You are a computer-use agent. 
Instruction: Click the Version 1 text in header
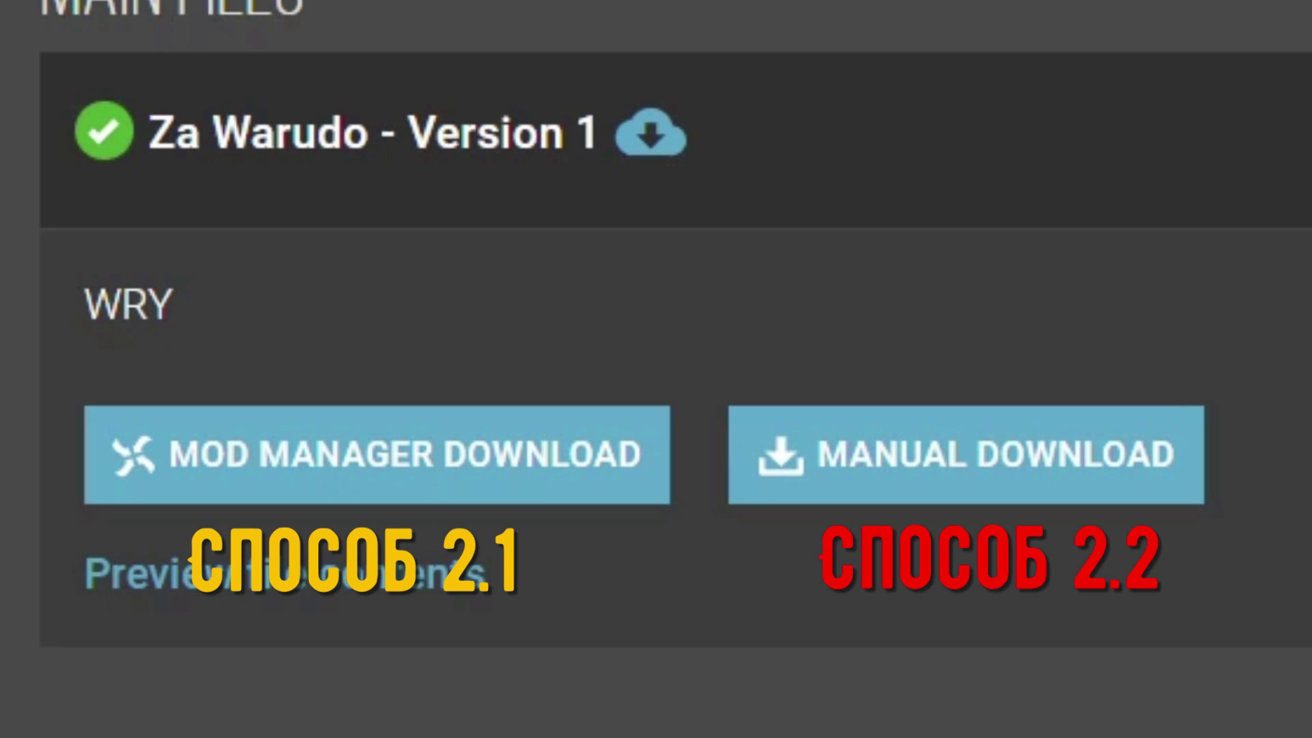[503, 132]
